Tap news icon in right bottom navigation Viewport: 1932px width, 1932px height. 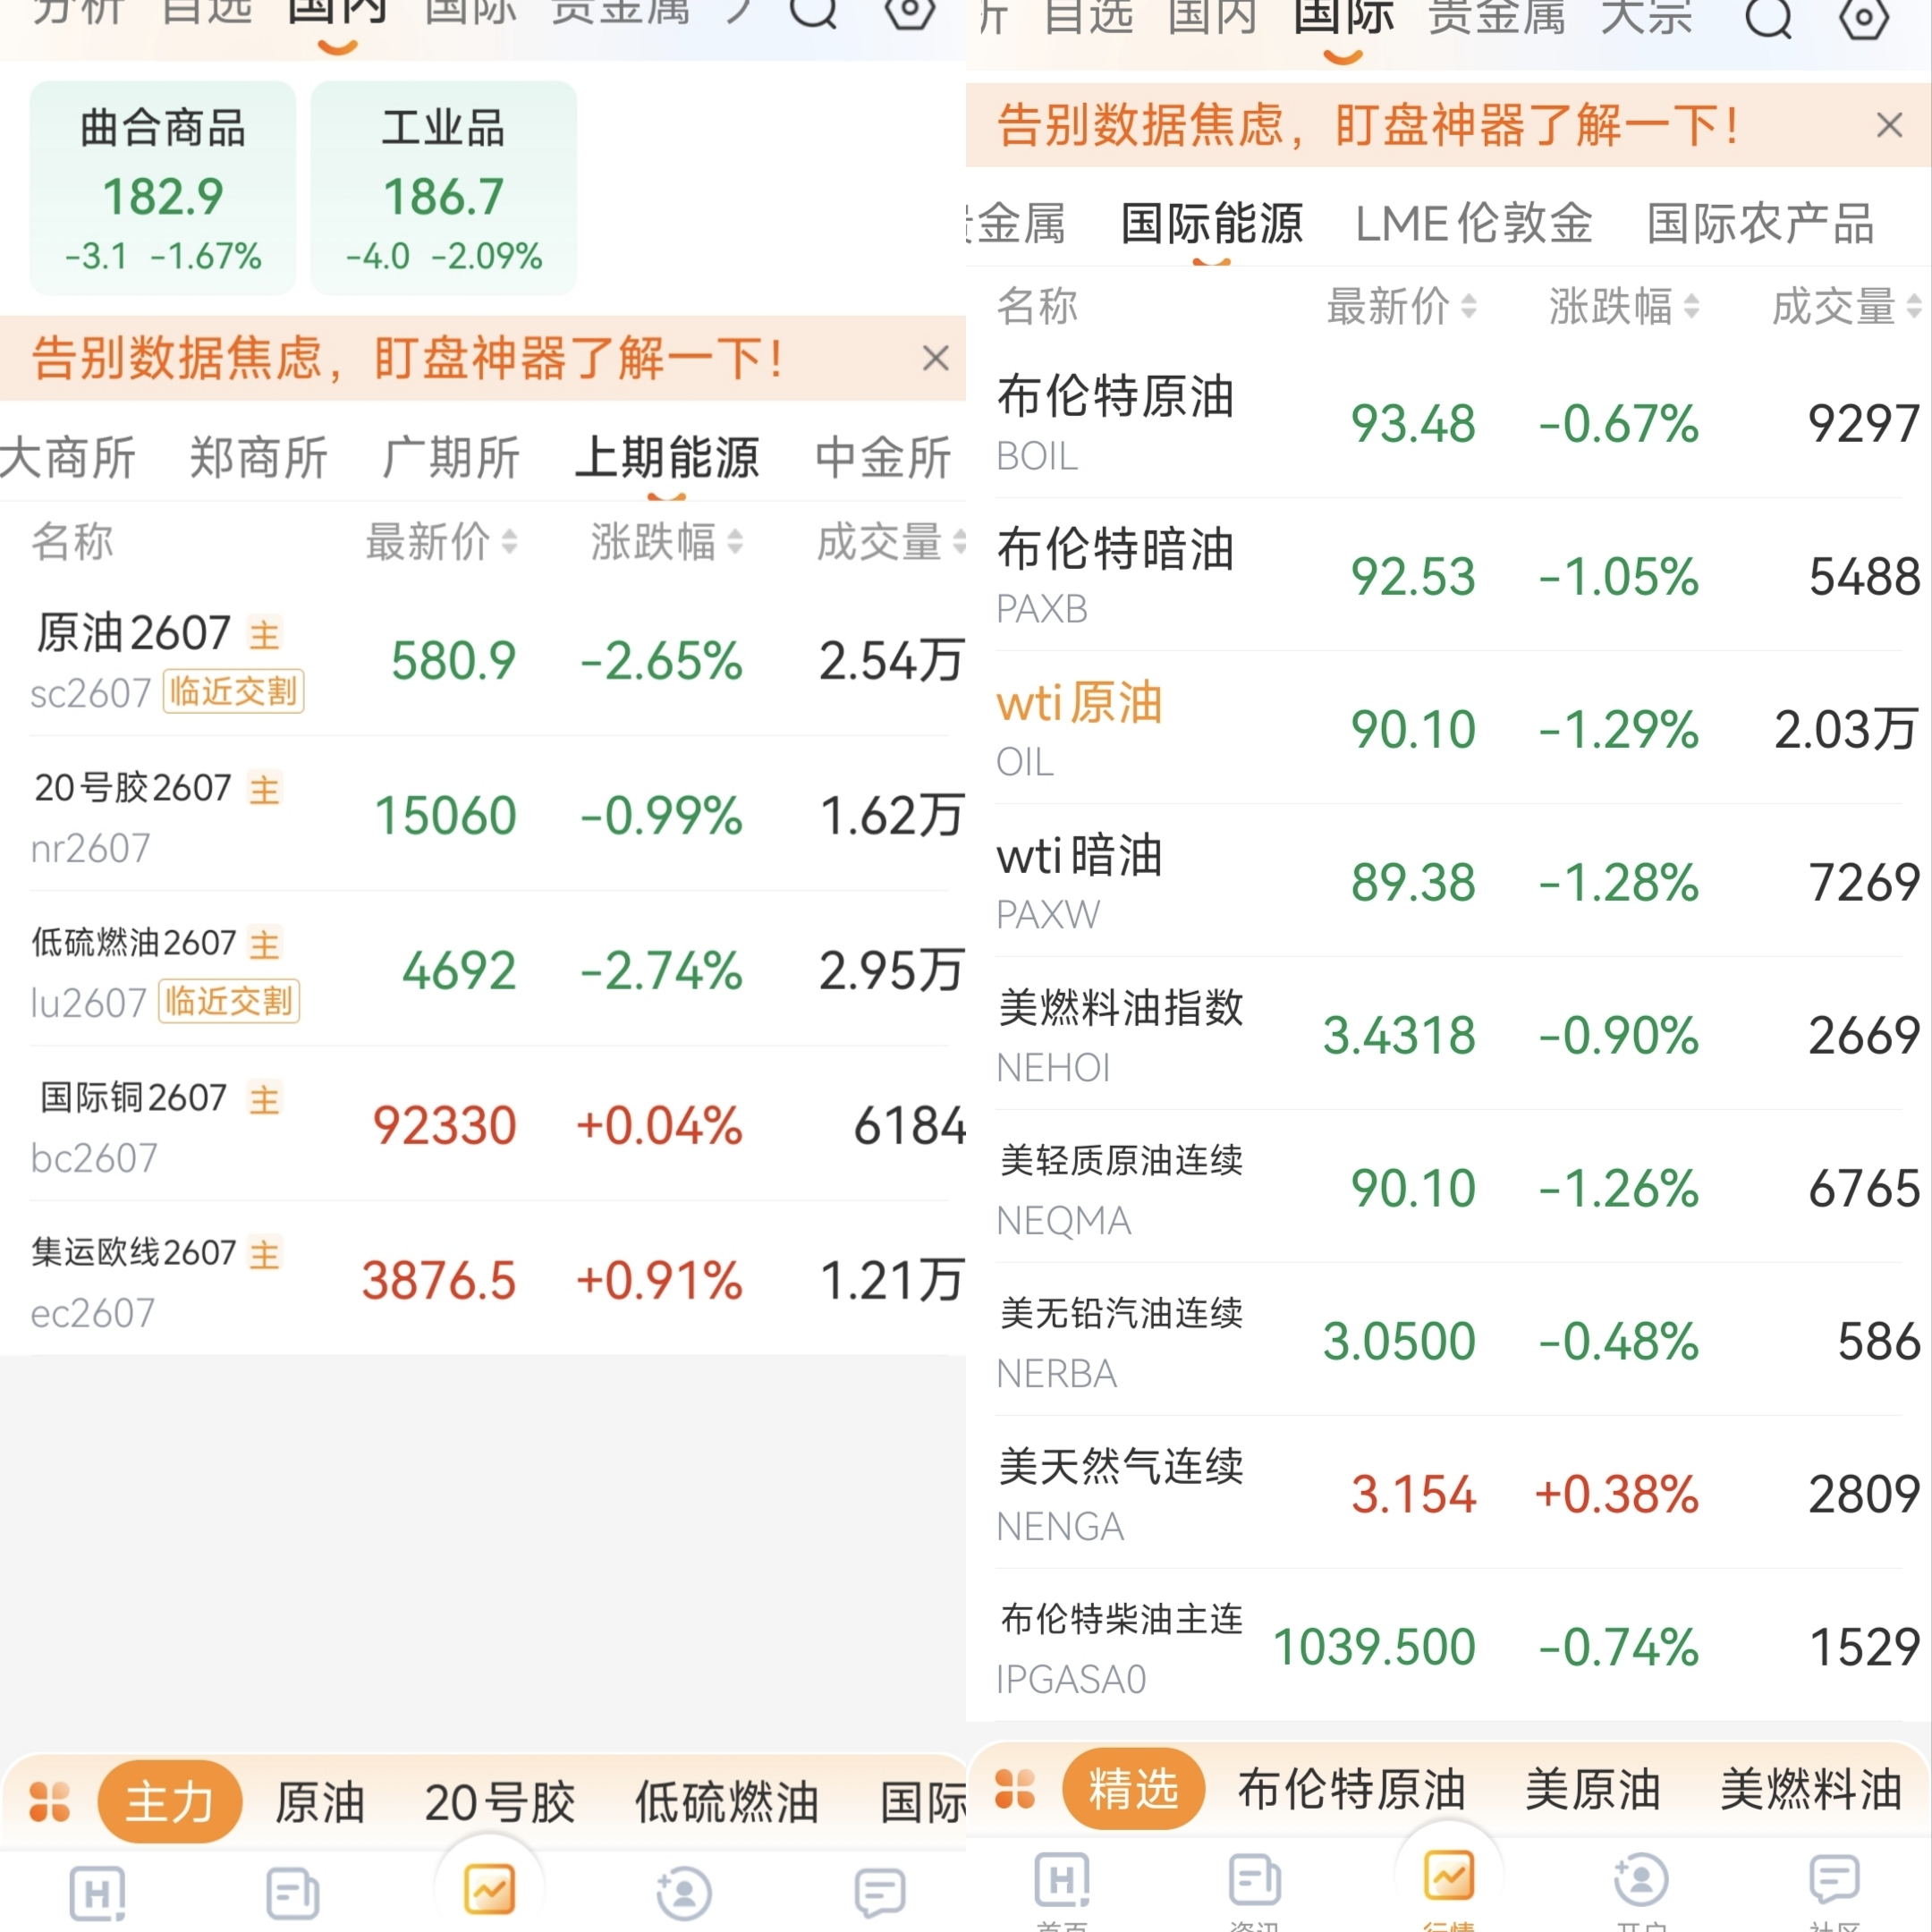(1254, 1880)
